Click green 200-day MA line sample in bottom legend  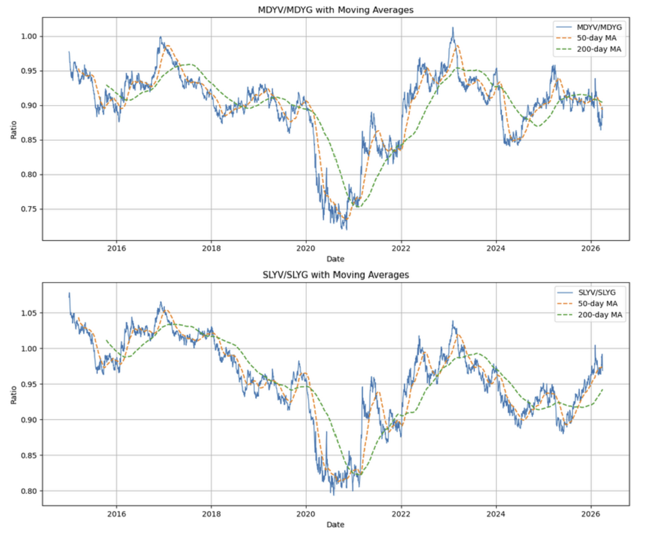pyautogui.click(x=567, y=315)
